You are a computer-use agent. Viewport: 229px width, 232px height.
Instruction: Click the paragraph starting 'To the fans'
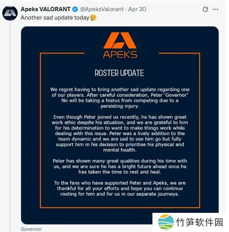click(x=120, y=188)
